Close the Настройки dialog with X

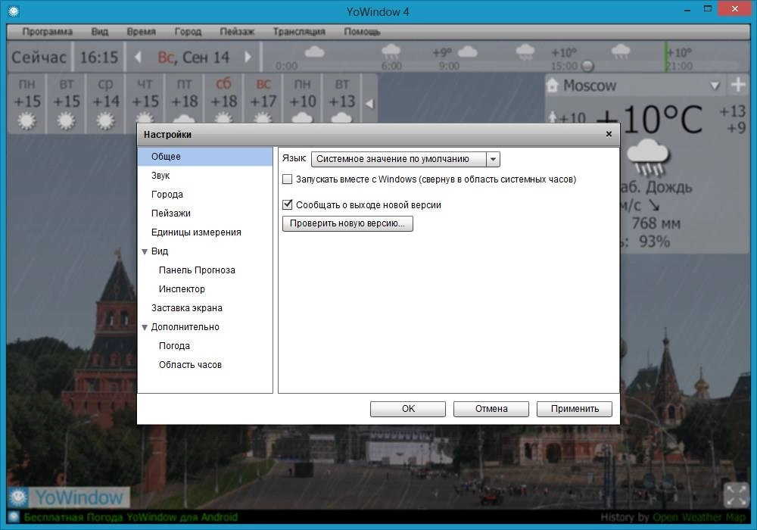click(609, 134)
